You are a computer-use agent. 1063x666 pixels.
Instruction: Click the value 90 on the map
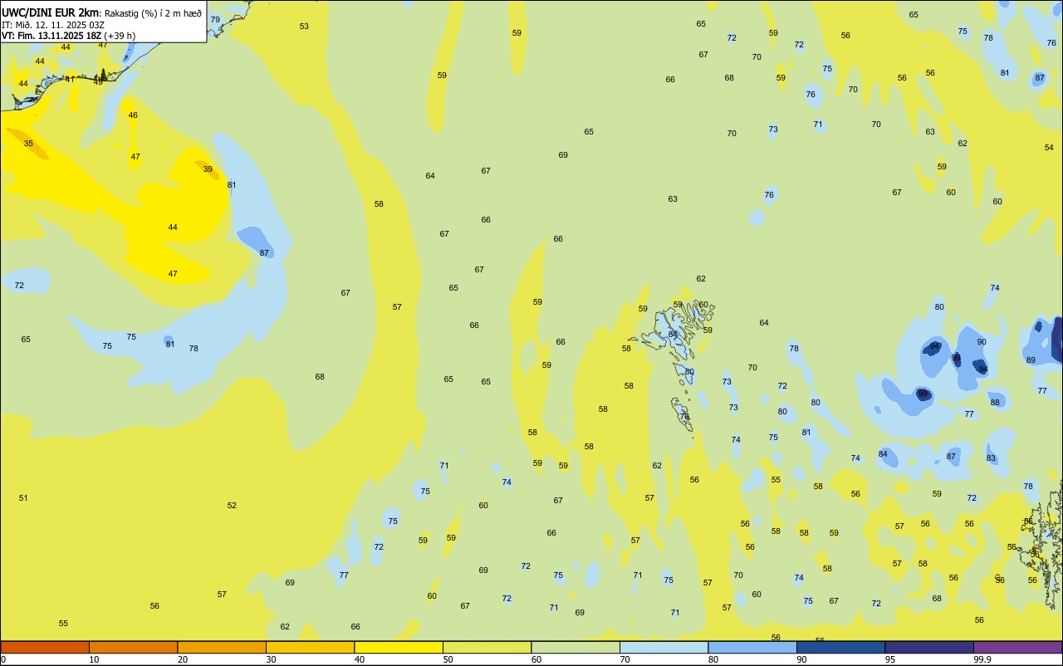click(982, 342)
